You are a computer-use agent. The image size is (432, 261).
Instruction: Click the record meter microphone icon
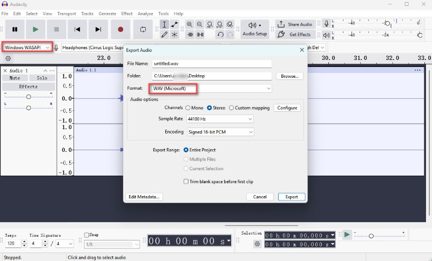(327, 24)
